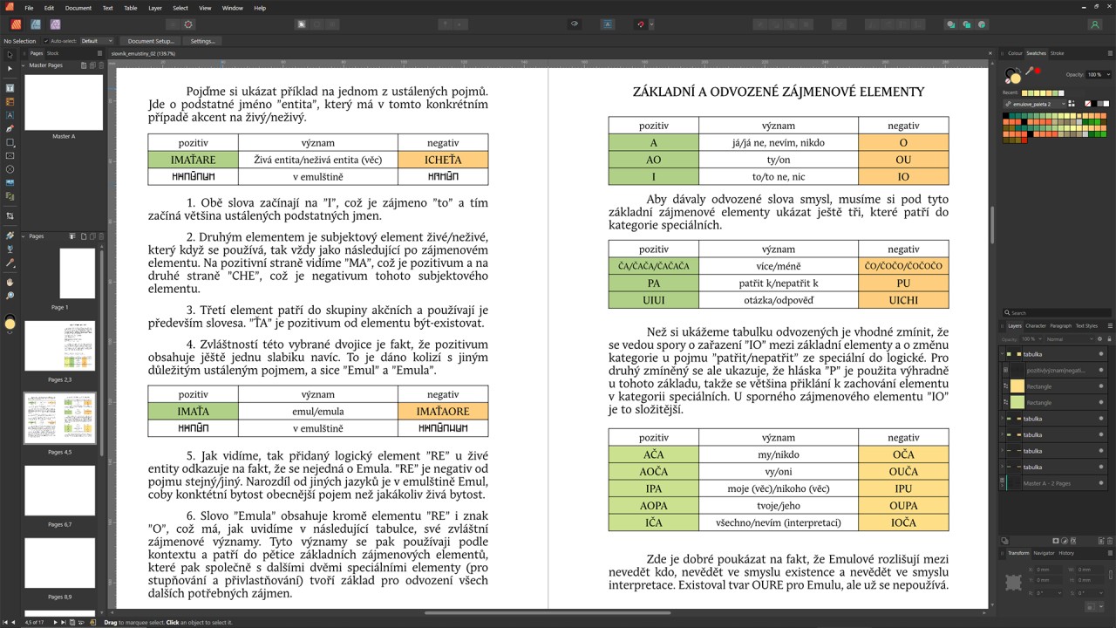Select the Frame Text tool
This screenshot has width=1116, height=628.
pos(10,88)
